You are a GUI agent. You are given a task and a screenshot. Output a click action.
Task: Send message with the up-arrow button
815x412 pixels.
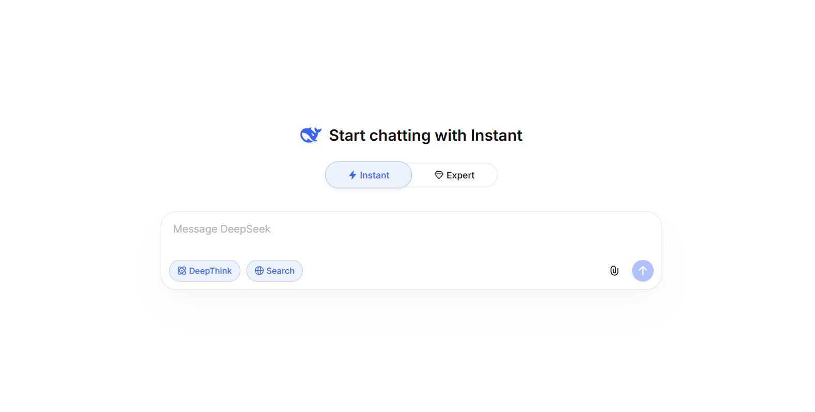click(x=643, y=271)
